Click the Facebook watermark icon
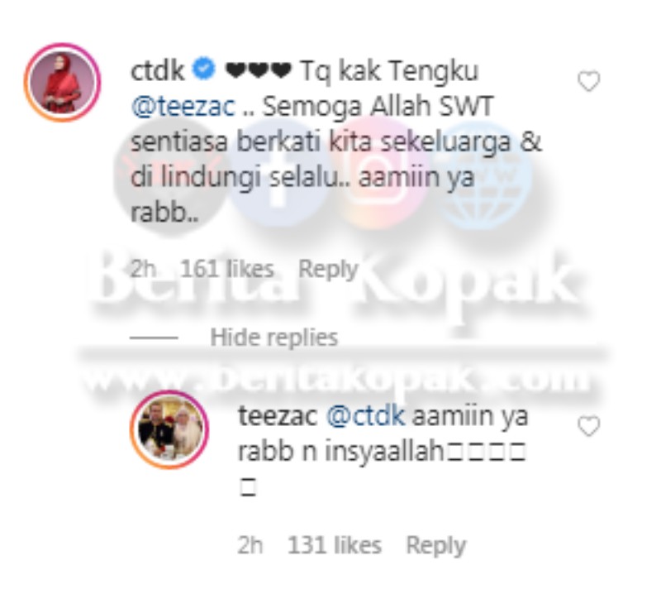Screen dimensions: 661x594 [278, 173]
